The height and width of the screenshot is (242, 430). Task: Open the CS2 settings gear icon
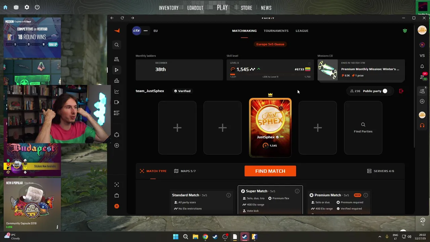pyautogui.click(x=27, y=7)
